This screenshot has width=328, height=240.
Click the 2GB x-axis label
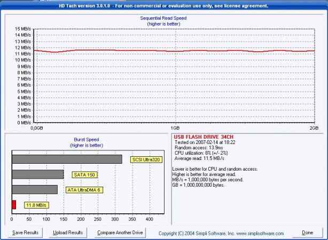(x=314, y=128)
